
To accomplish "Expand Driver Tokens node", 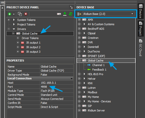I will tap(18, 38).
